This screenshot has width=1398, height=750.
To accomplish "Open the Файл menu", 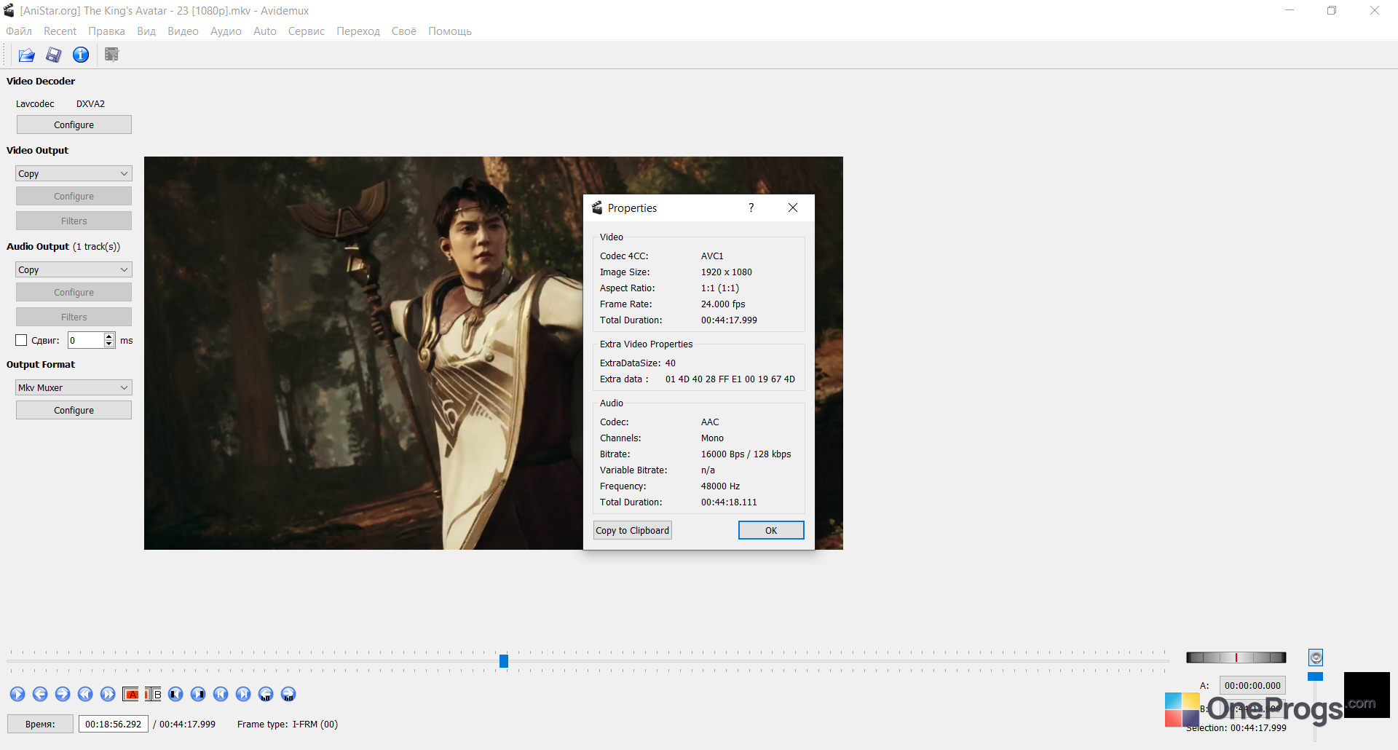I will (x=19, y=31).
